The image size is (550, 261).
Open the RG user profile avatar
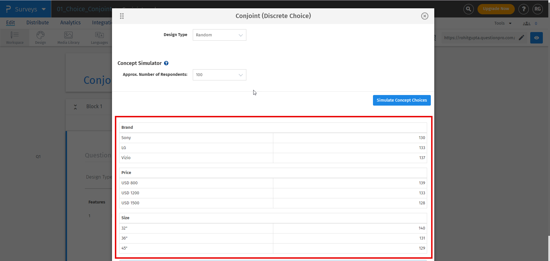(x=538, y=9)
